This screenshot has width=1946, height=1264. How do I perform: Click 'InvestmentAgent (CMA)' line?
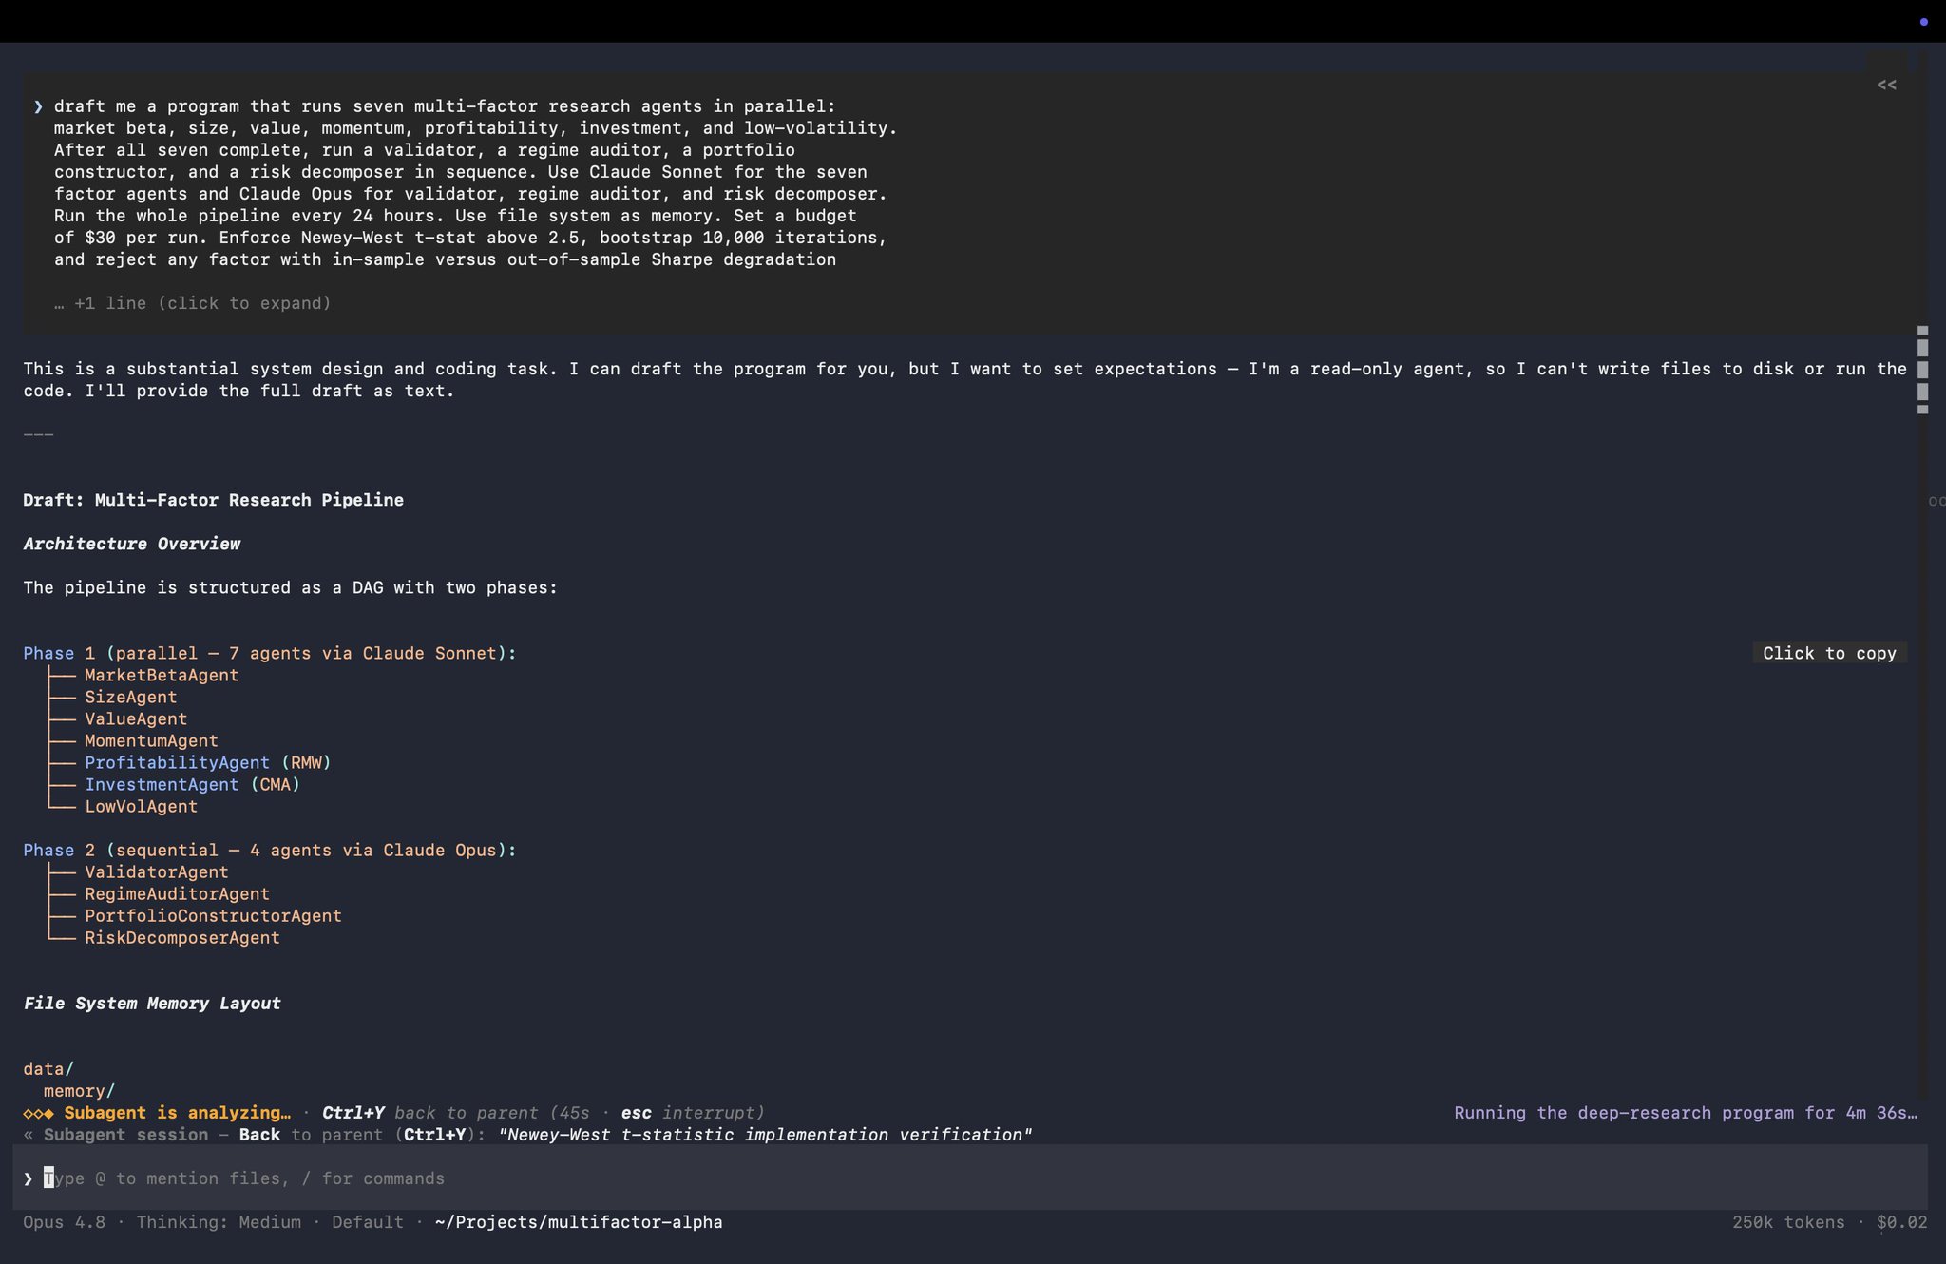(x=192, y=784)
